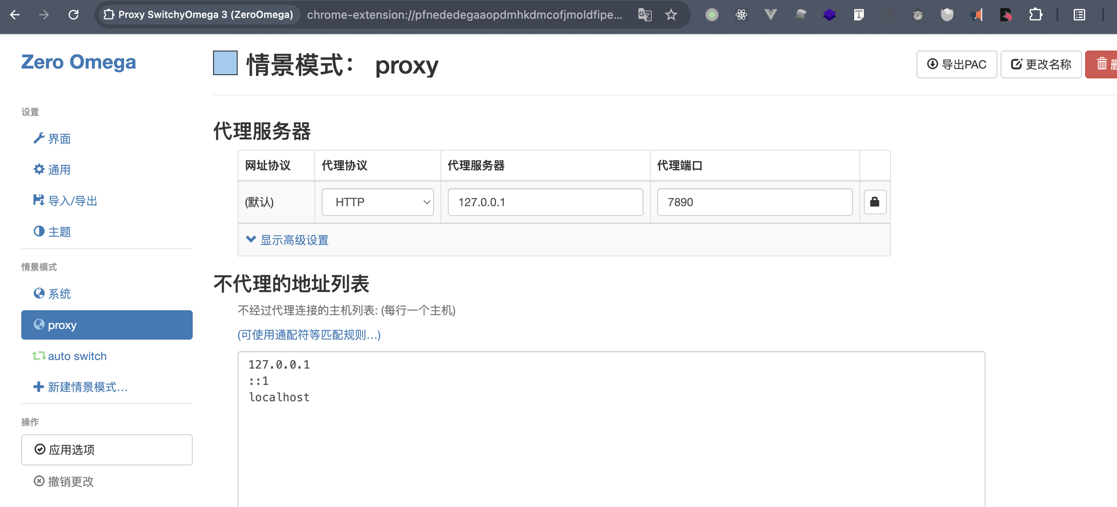This screenshot has width=1117, height=507.
Task: Go back with the browser back arrow
Action: pos(15,15)
